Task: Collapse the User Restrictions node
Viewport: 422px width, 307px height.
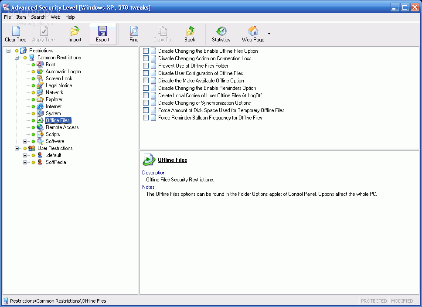Action: click(17, 148)
